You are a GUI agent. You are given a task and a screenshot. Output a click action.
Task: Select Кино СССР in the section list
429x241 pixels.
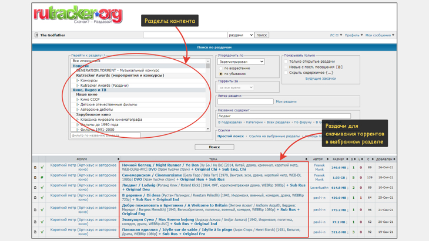click(138, 100)
